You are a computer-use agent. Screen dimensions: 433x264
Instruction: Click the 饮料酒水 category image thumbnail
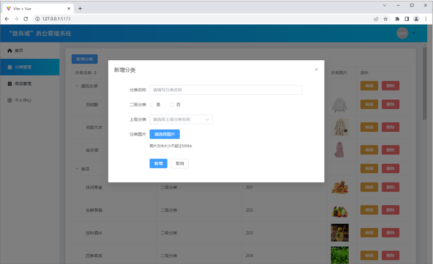click(x=340, y=233)
